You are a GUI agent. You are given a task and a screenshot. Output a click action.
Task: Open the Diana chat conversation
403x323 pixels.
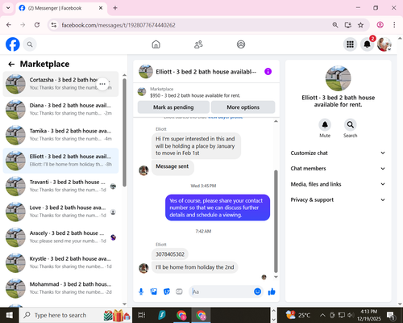[x=60, y=109]
